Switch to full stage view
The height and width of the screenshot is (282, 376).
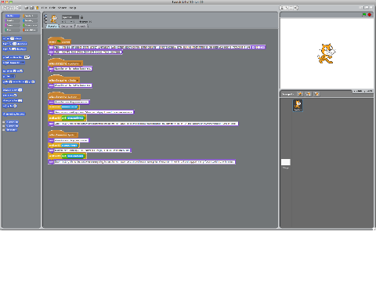367,8
